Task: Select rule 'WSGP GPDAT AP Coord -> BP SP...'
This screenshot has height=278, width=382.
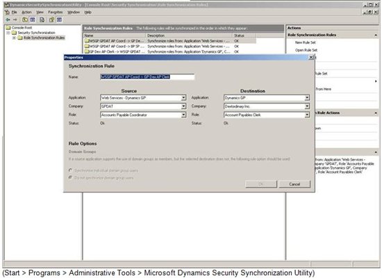Action: pyautogui.click(x=117, y=46)
